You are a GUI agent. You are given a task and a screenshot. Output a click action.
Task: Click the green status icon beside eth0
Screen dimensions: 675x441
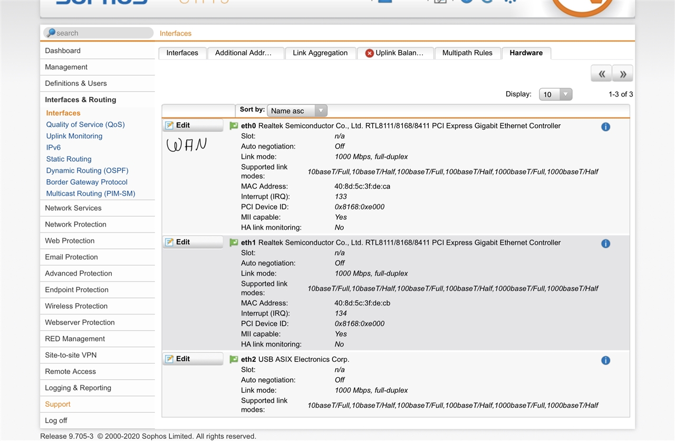click(234, 126)
